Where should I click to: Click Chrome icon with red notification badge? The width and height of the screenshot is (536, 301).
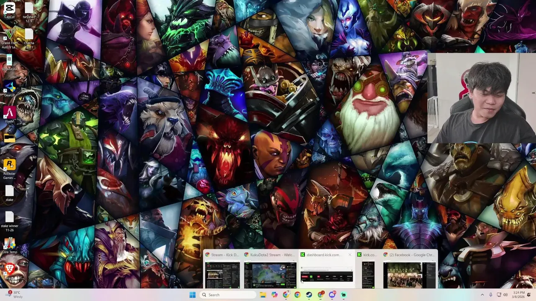(x=321, y=295)
